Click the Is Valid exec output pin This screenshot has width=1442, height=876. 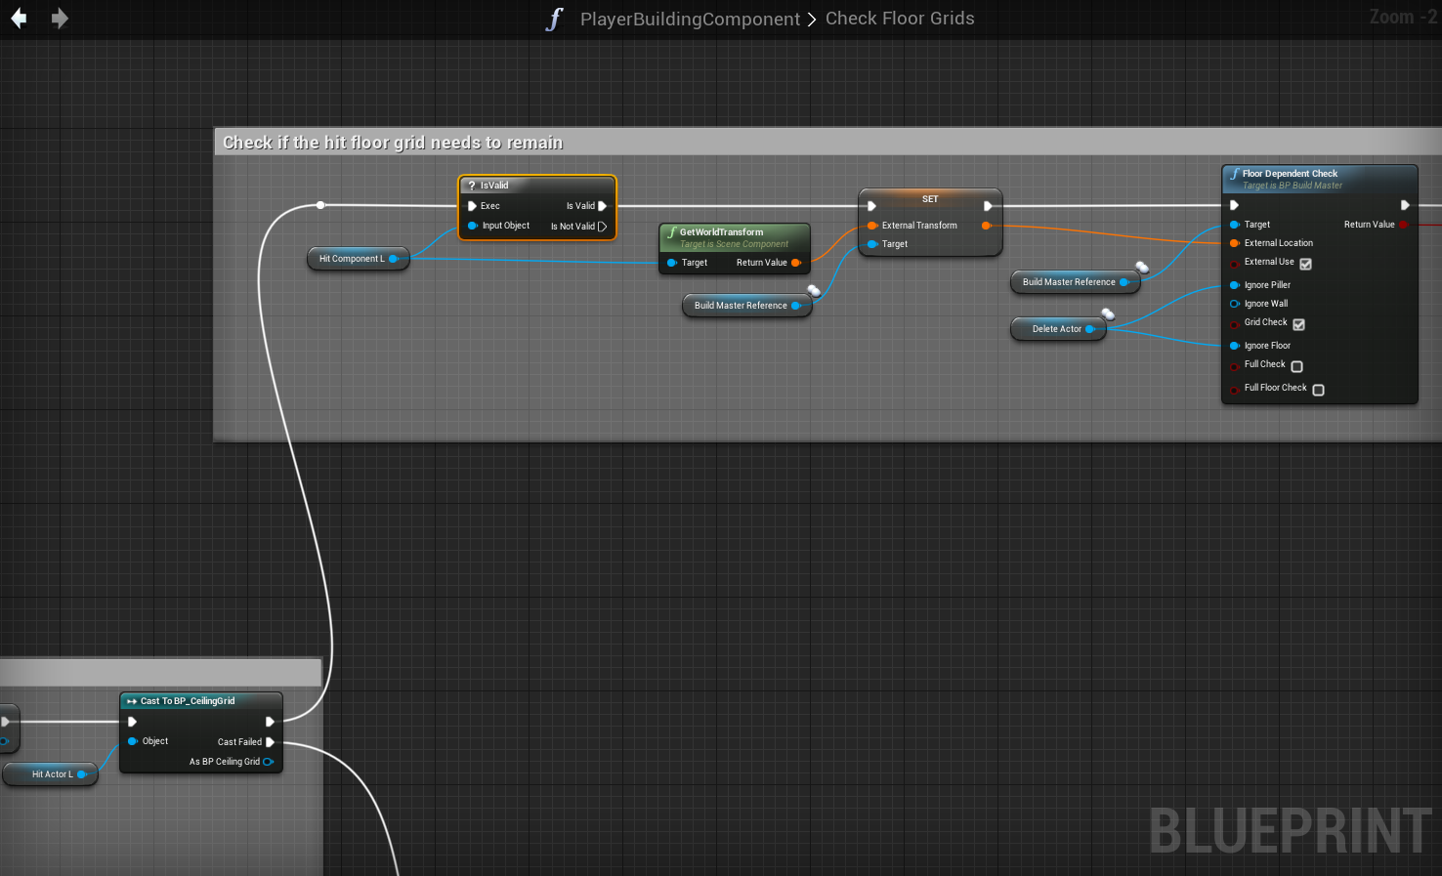click(x=602, y=206)
